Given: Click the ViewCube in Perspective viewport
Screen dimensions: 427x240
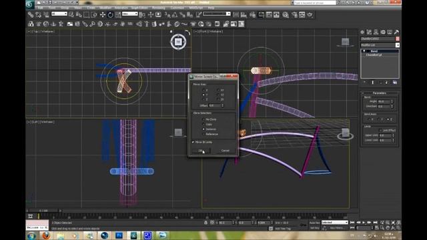Looking at the screenshot, I should click(x=346, y=133).
